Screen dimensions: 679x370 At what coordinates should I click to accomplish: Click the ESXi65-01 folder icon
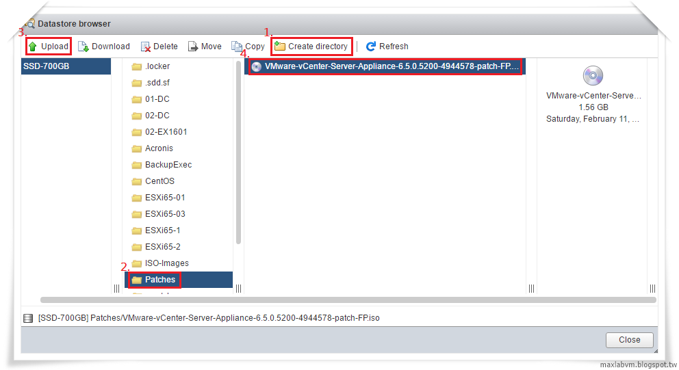tap(136, 198)
